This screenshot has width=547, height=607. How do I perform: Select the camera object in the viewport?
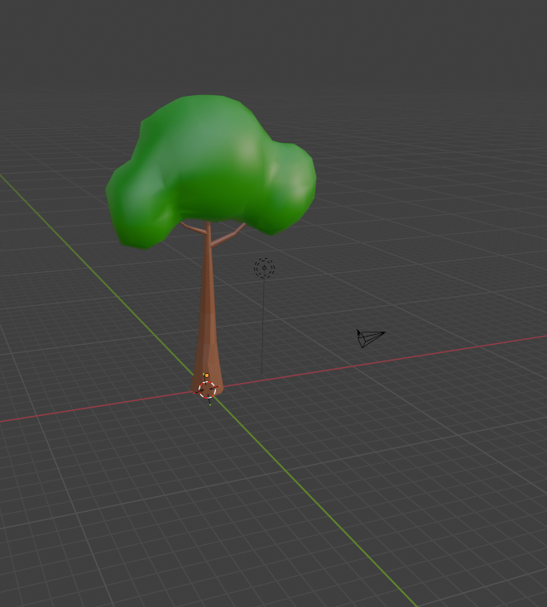[371, 338]
